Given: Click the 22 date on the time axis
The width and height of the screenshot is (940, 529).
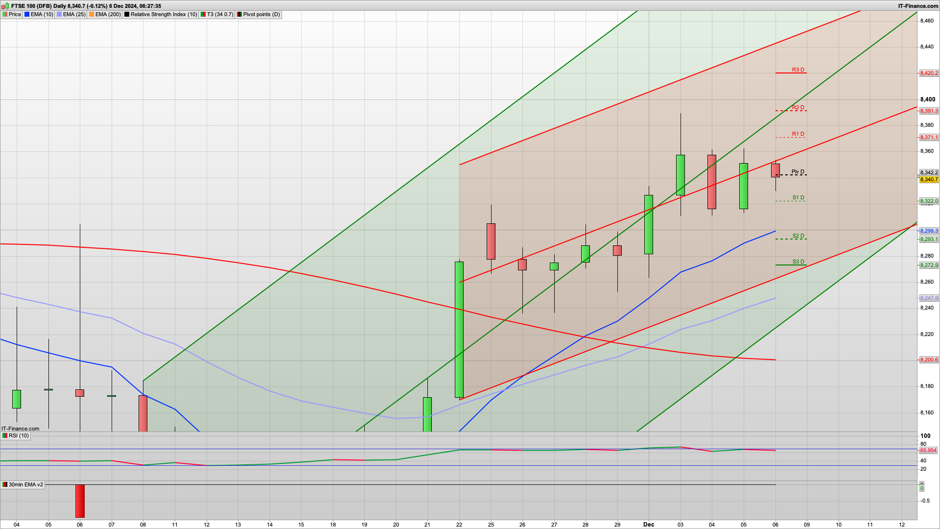Looking at the screenshot, I should pyautogui.click(x=459, y=525).
